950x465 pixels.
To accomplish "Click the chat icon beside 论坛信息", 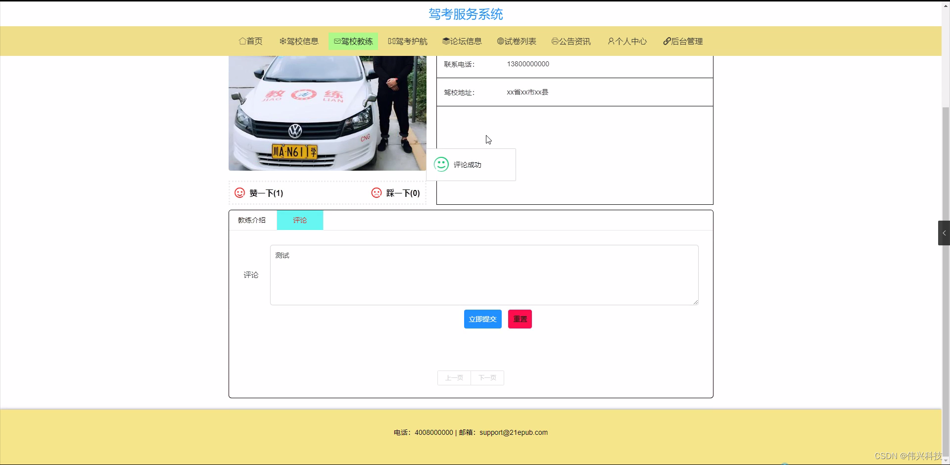I will click(x=445, y=41).
